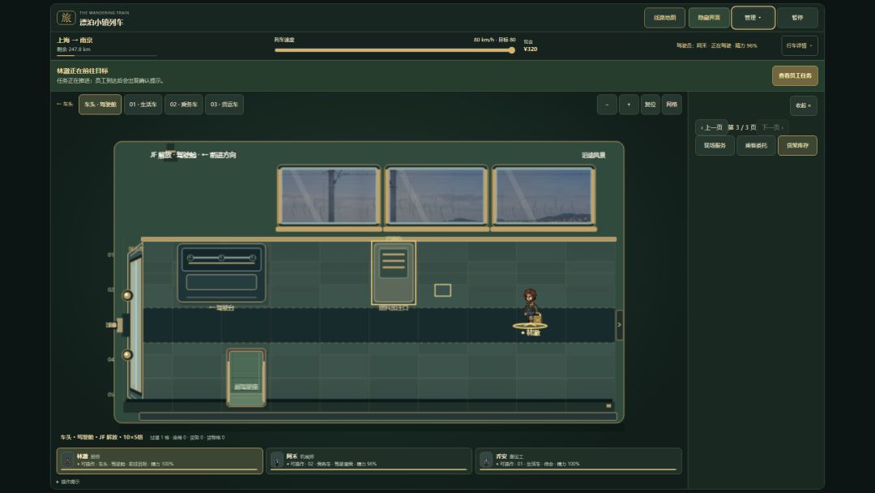The height and width of the screenshot is (493, 875).
Task: Click 林澈's portrait in the crew bar
Action: 67,461
